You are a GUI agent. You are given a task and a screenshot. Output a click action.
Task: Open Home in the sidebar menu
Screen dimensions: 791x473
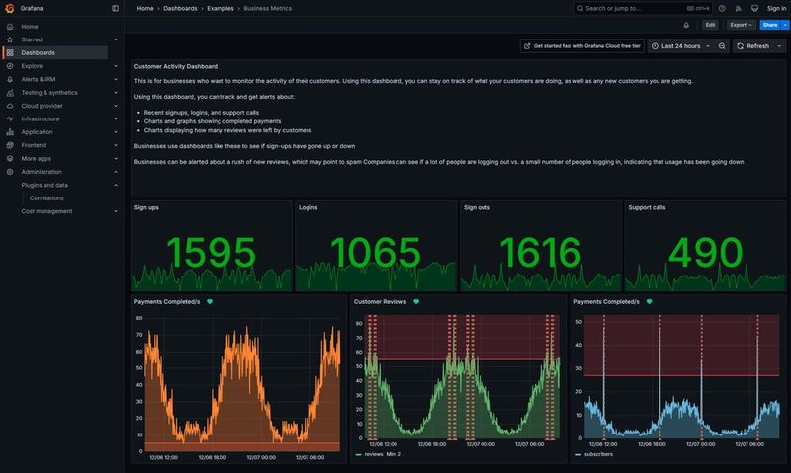tap(30, 27)
